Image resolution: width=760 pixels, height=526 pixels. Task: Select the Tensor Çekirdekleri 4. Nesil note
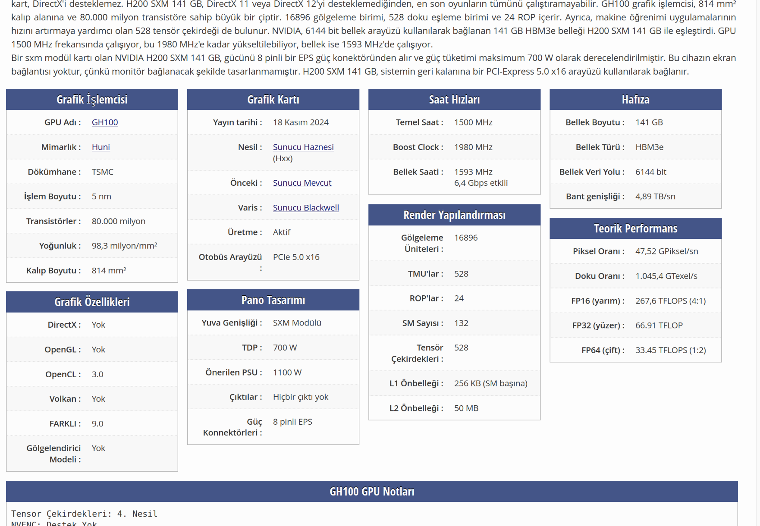[84, 514]
